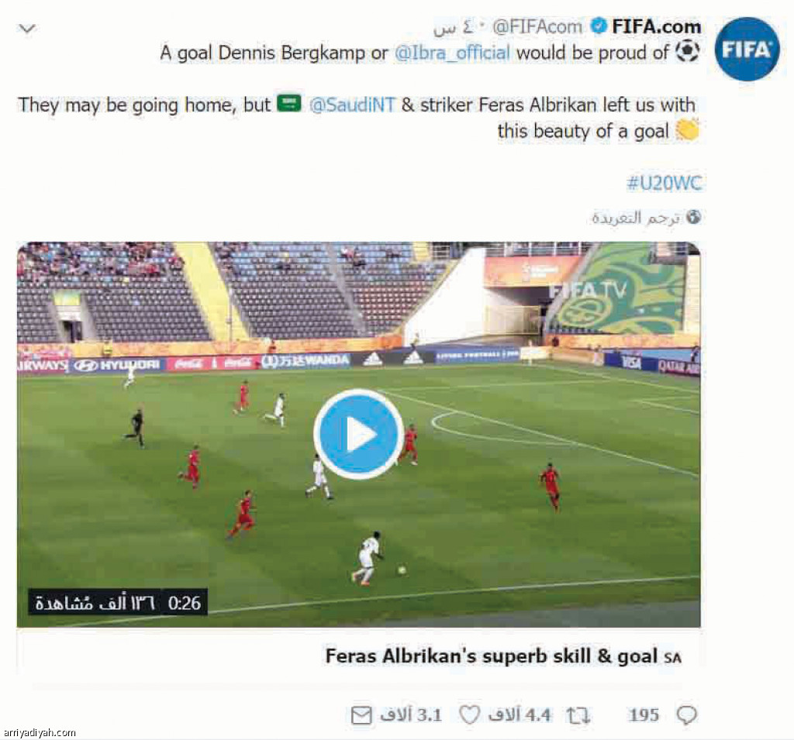Like the tweet with heart icon

(x=469, y=714)
